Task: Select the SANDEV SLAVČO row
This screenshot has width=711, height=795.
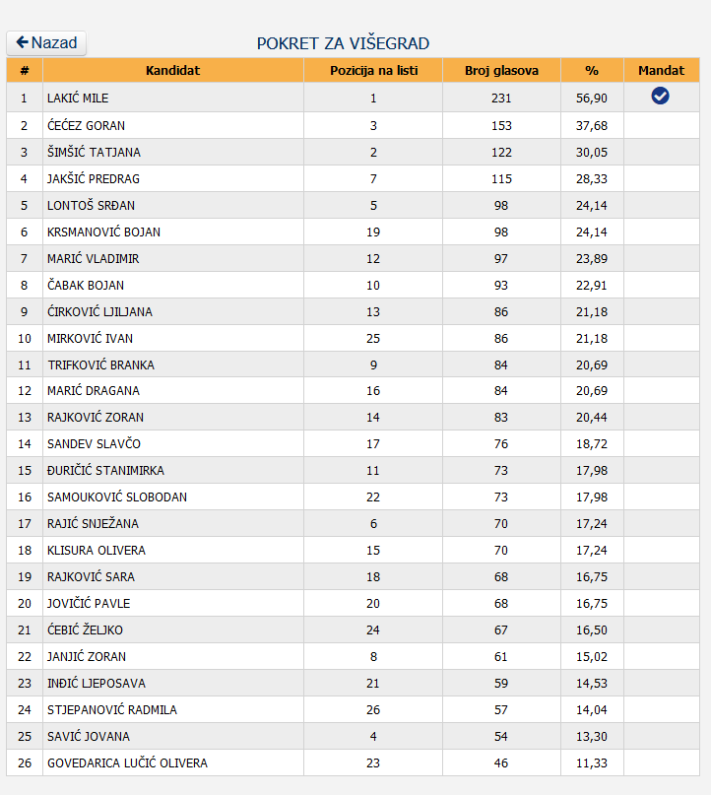Action: tap(353, 443)
